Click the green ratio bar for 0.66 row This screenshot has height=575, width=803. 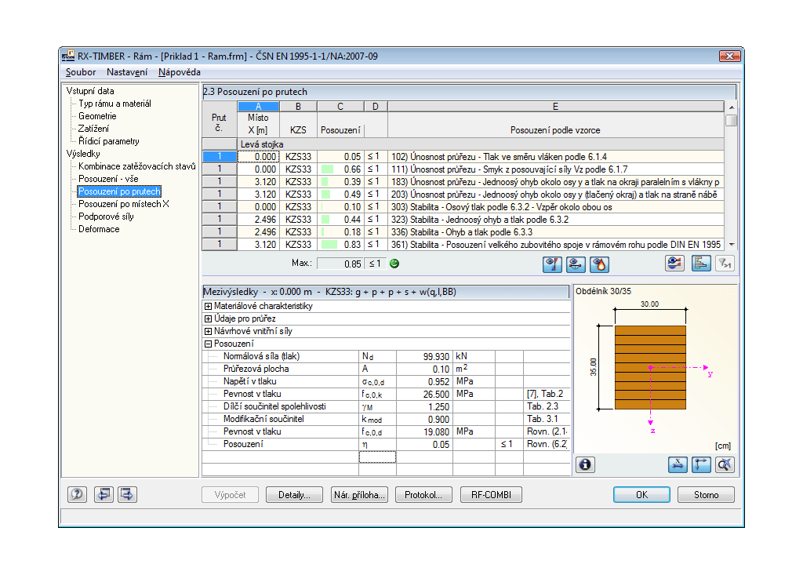click(327, 169)
